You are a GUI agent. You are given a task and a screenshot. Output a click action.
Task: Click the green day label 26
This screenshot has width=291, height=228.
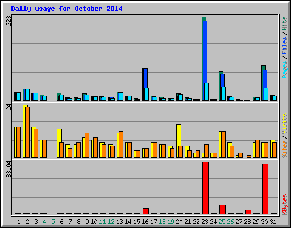230,222
